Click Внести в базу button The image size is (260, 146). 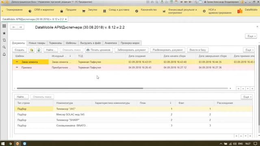point(198,50)
